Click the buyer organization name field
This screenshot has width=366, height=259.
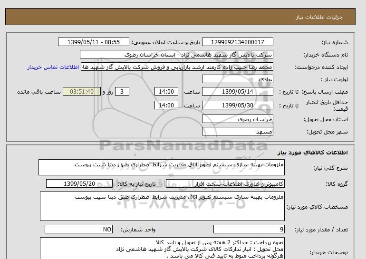click(x=178, y=55)
